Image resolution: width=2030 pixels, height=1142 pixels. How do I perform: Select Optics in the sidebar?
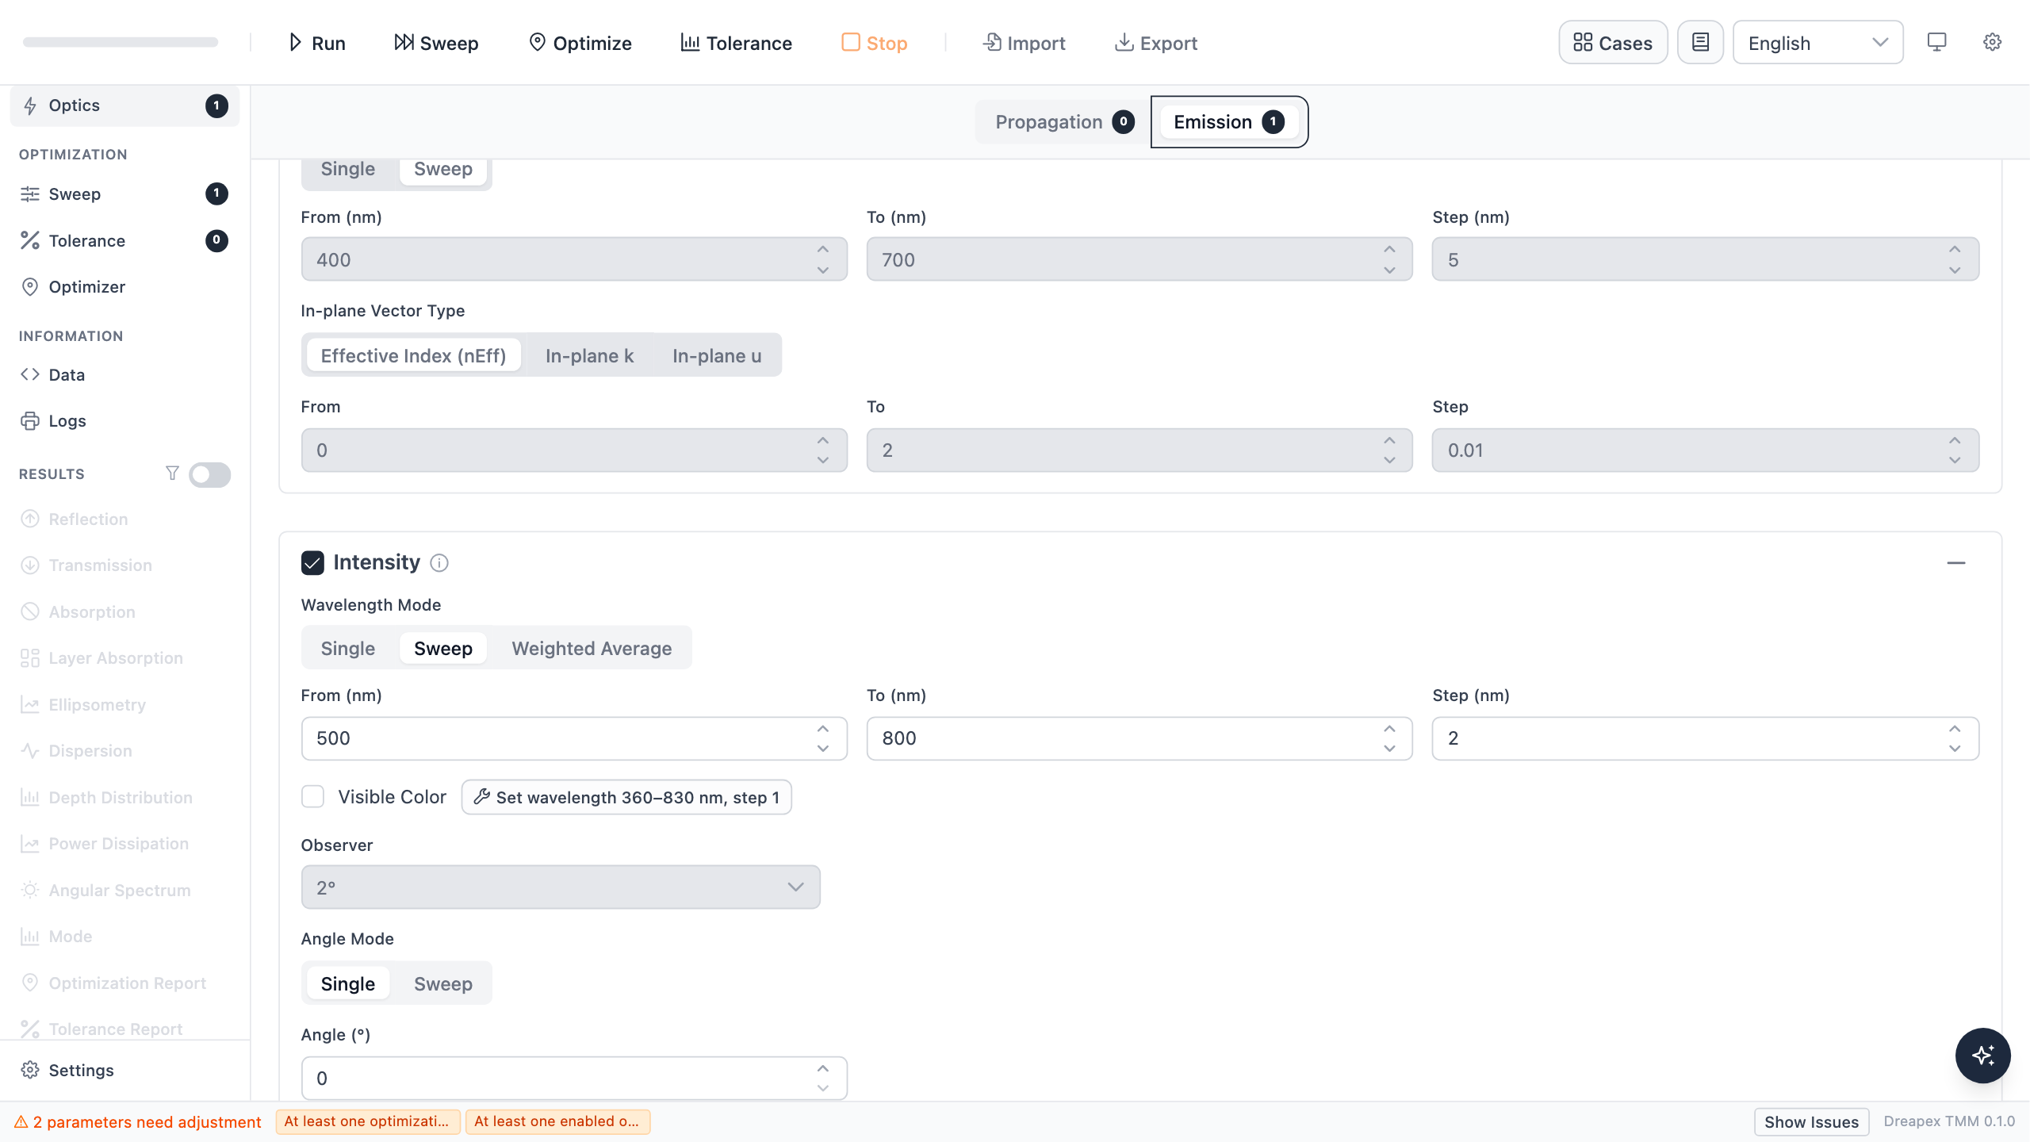coord(124,105)
